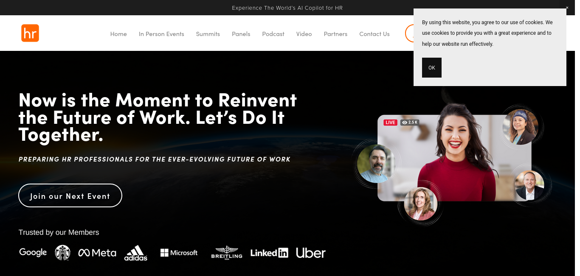Close using the small × in the top-right corner

[x=567, y=8]
